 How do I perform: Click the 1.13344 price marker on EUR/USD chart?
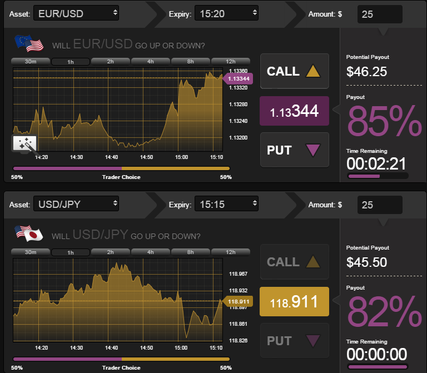coord(238,79)
